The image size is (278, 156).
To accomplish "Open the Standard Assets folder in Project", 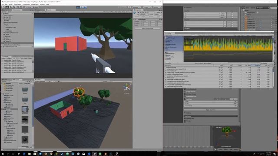I will coord(10,140).
